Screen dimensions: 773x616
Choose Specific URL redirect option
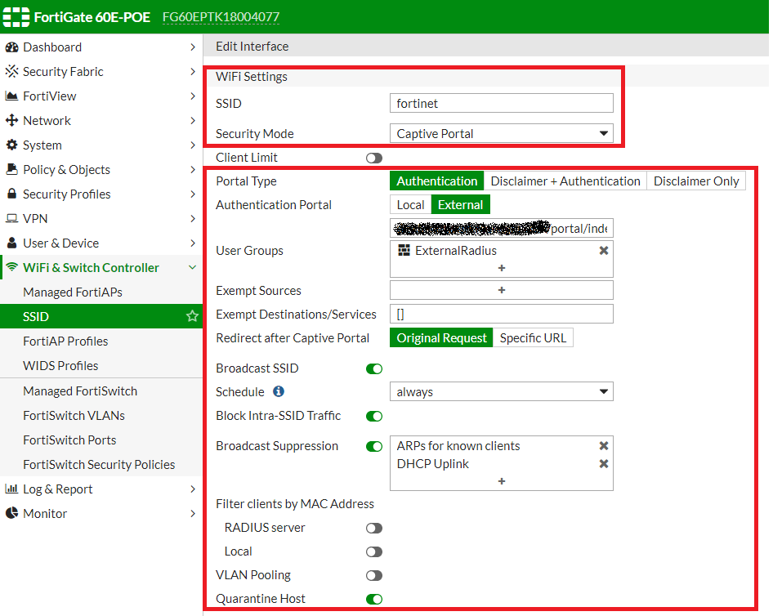(x=533, y=338)
